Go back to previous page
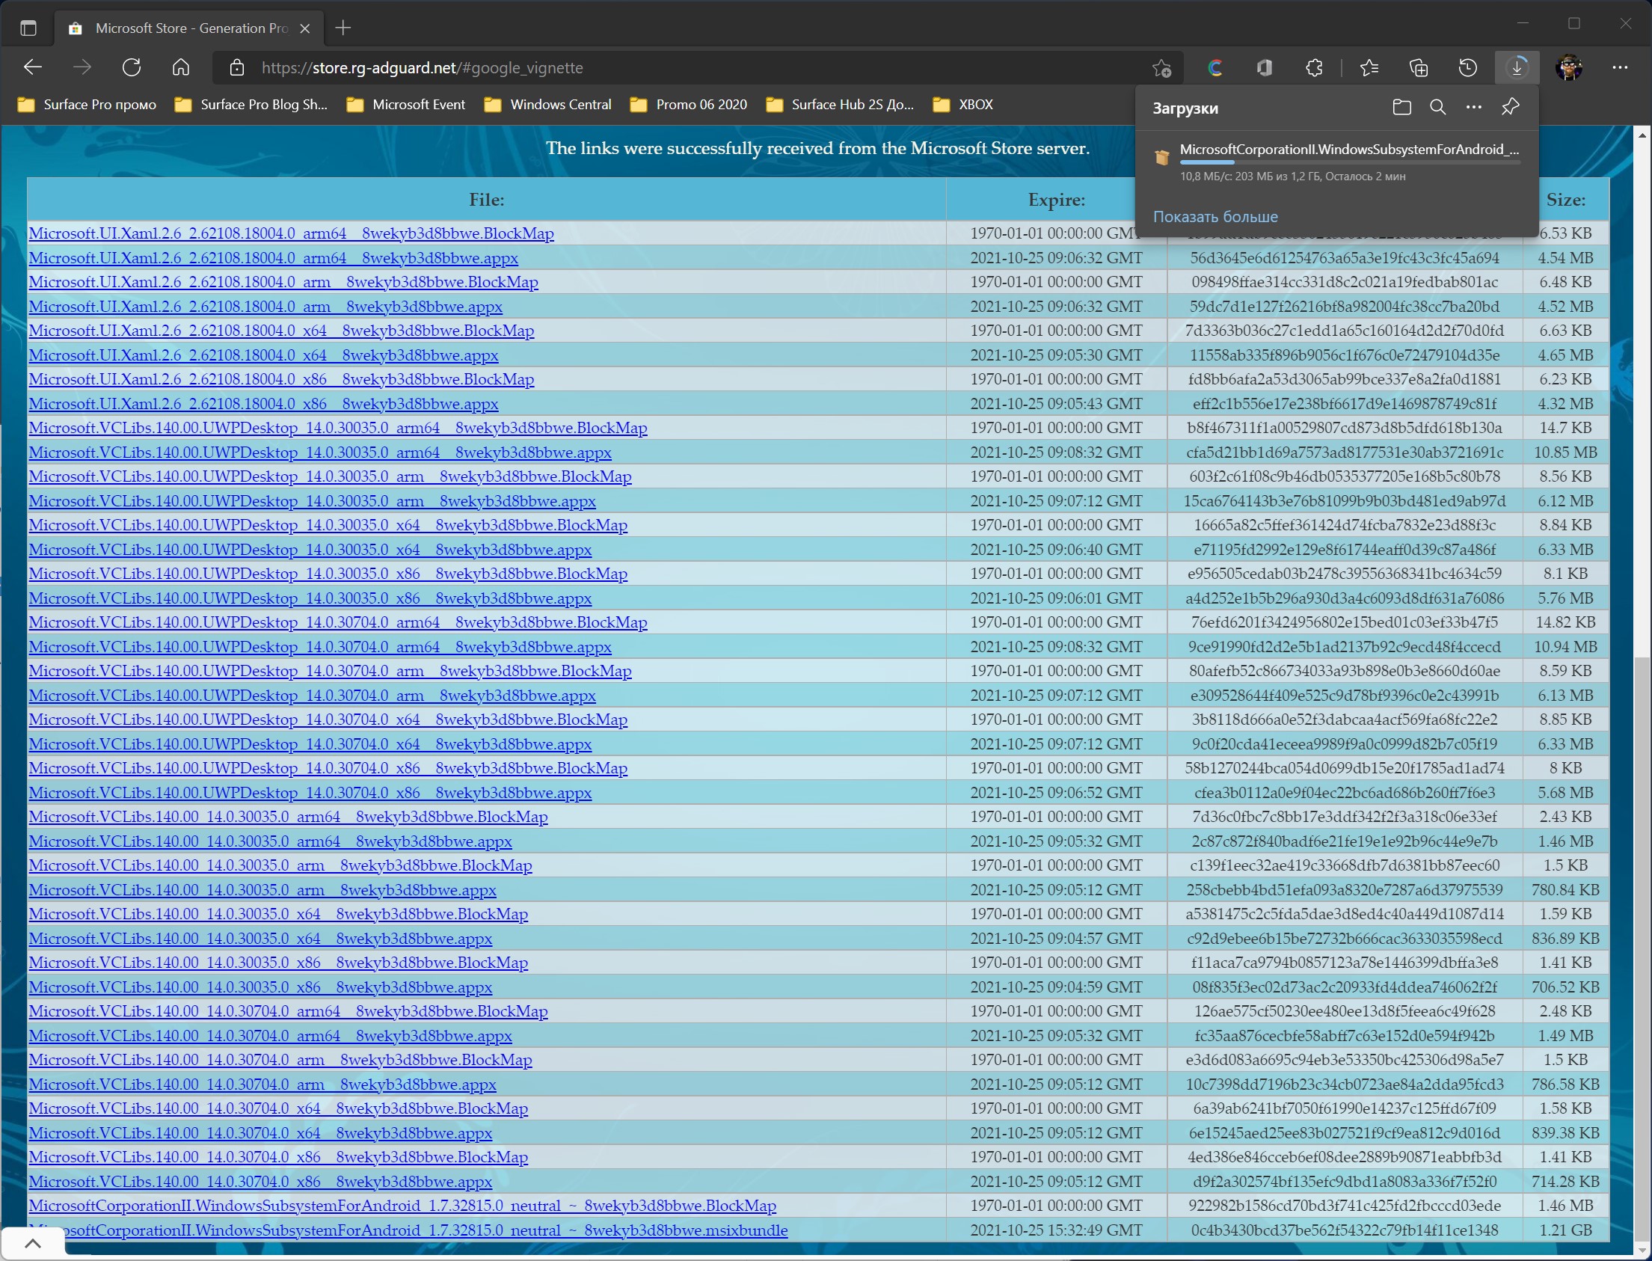Screen dimensions: 1652x1261 click(32, 67)
